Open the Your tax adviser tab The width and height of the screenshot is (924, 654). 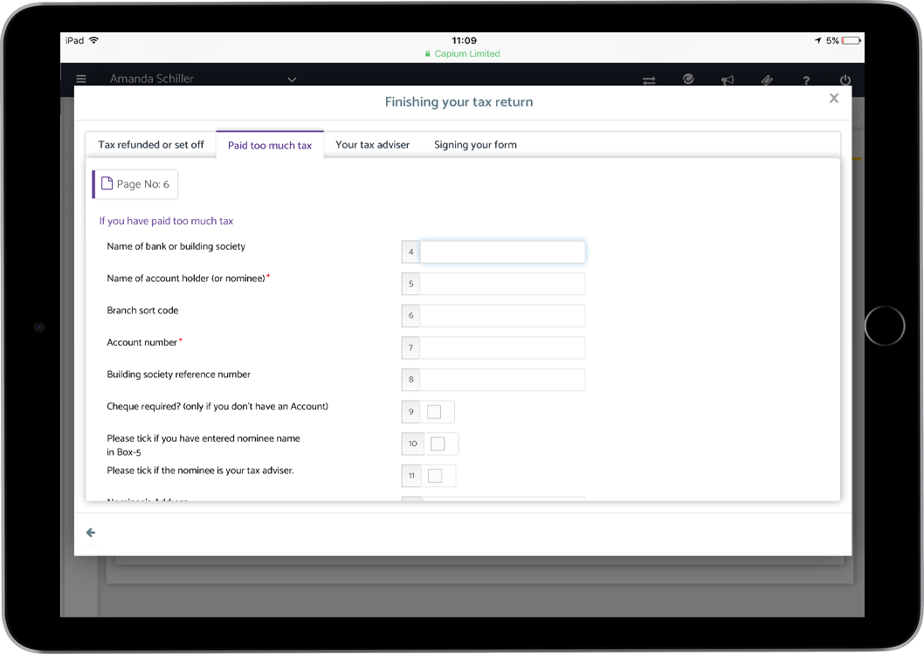[x=372, y=145]
